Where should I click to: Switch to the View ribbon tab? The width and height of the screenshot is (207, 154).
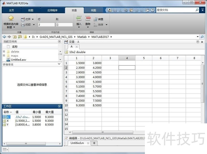[93, 10]
